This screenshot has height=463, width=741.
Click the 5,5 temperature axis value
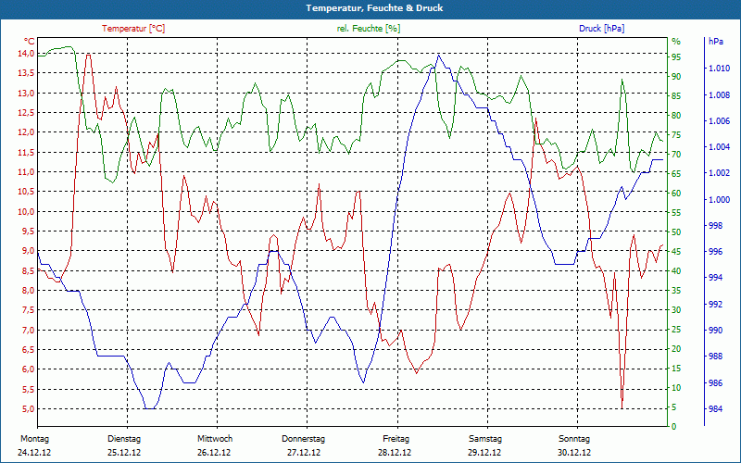pos(28,389)
